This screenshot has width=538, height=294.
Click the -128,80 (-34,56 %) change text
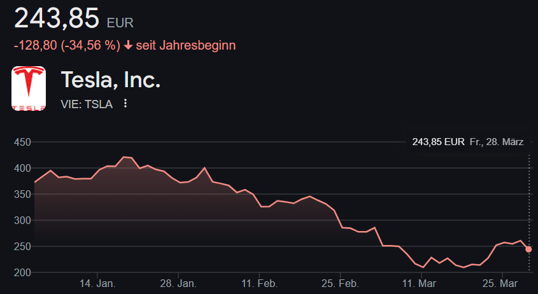coord(67,45)
